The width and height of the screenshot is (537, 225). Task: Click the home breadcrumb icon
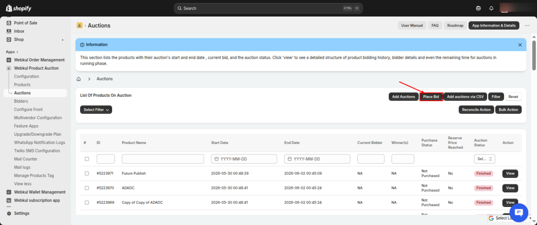(x=79, y=79)
